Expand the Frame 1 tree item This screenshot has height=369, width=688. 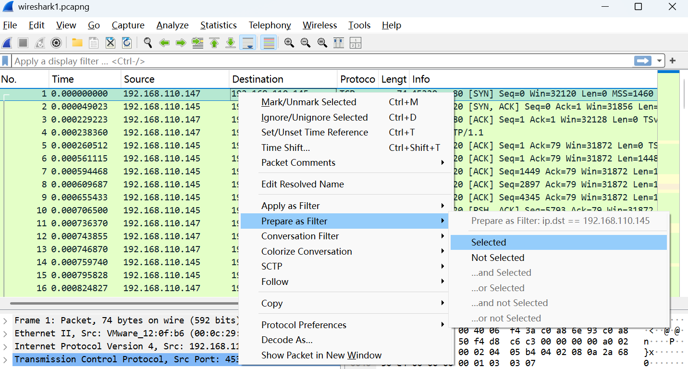click(5, 320)
